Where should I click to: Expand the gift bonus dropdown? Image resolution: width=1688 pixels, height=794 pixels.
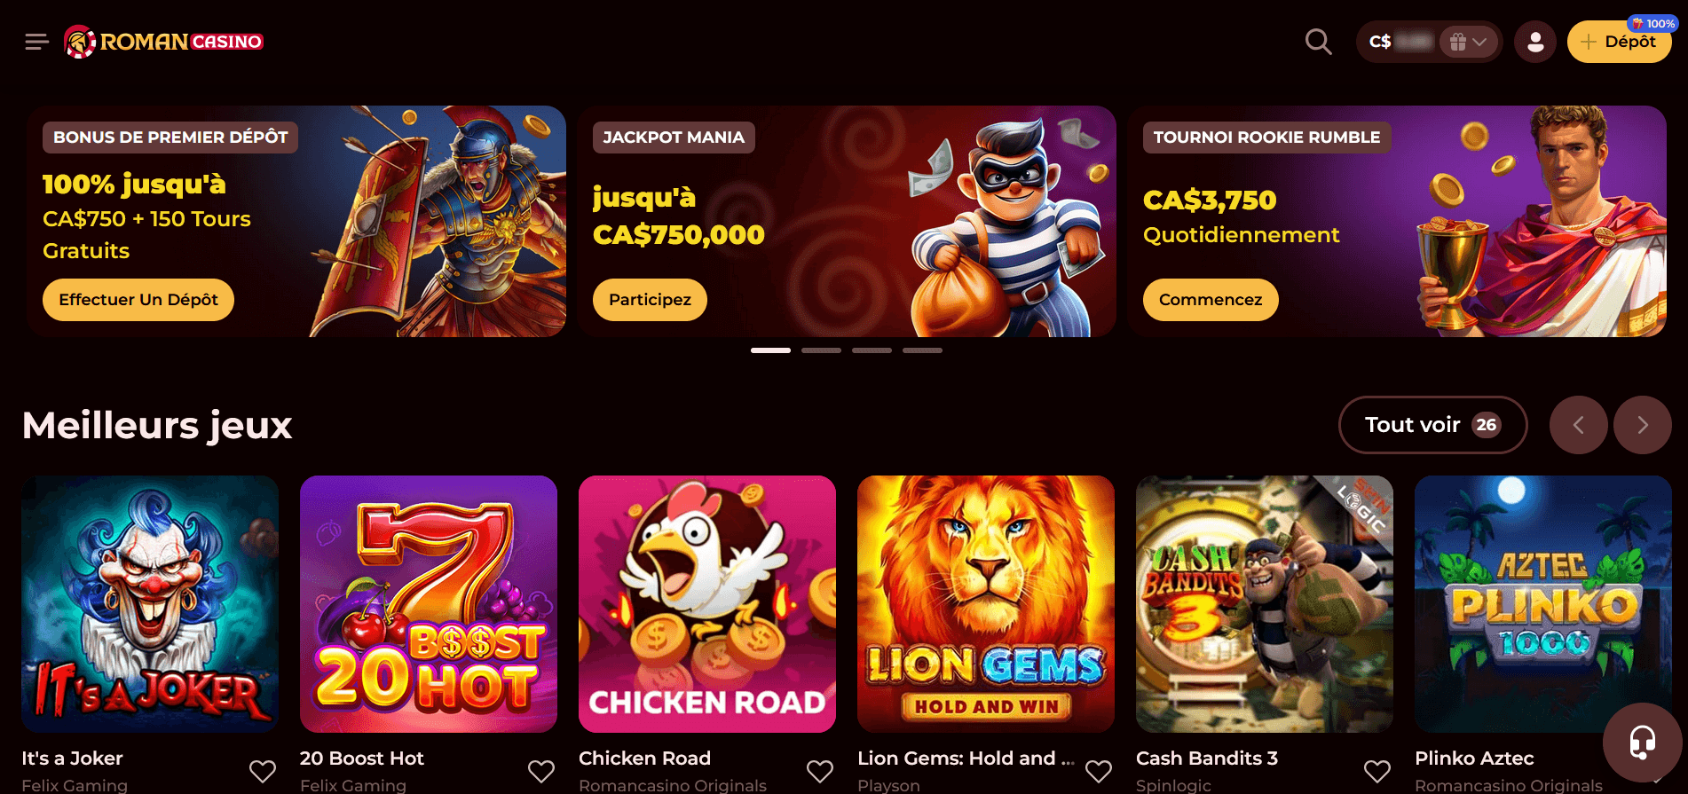1468,42
